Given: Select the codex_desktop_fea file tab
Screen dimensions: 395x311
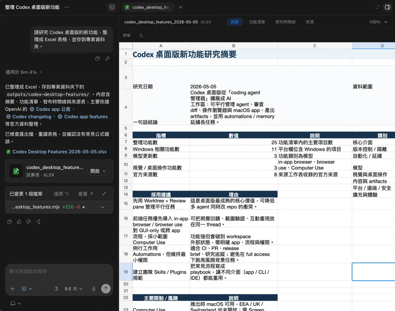Looking at the screenshot, I should coord(147,7).
